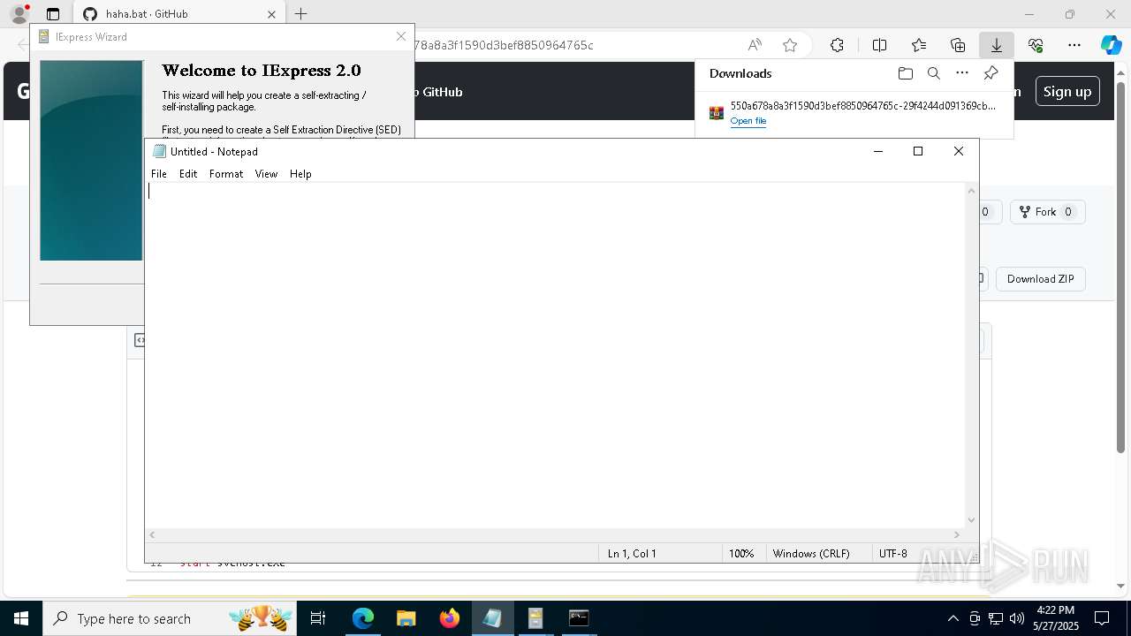1131x636 pixels.
Task: Open the Extensions puzzle icon
Action: pyautogui.click(x=837, y=45)
